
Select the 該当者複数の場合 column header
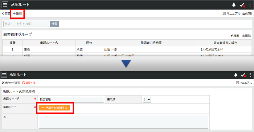(x=225, y=43)
